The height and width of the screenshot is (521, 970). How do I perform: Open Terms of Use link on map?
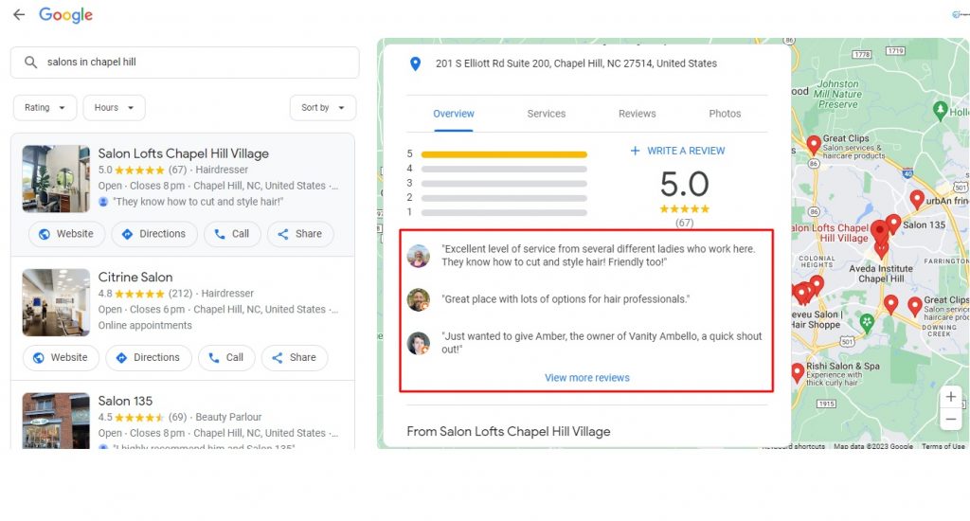pyautogui.click(x=943, y=446)
